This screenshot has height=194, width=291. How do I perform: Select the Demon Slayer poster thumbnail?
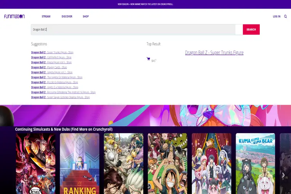(x=36, y=163)
